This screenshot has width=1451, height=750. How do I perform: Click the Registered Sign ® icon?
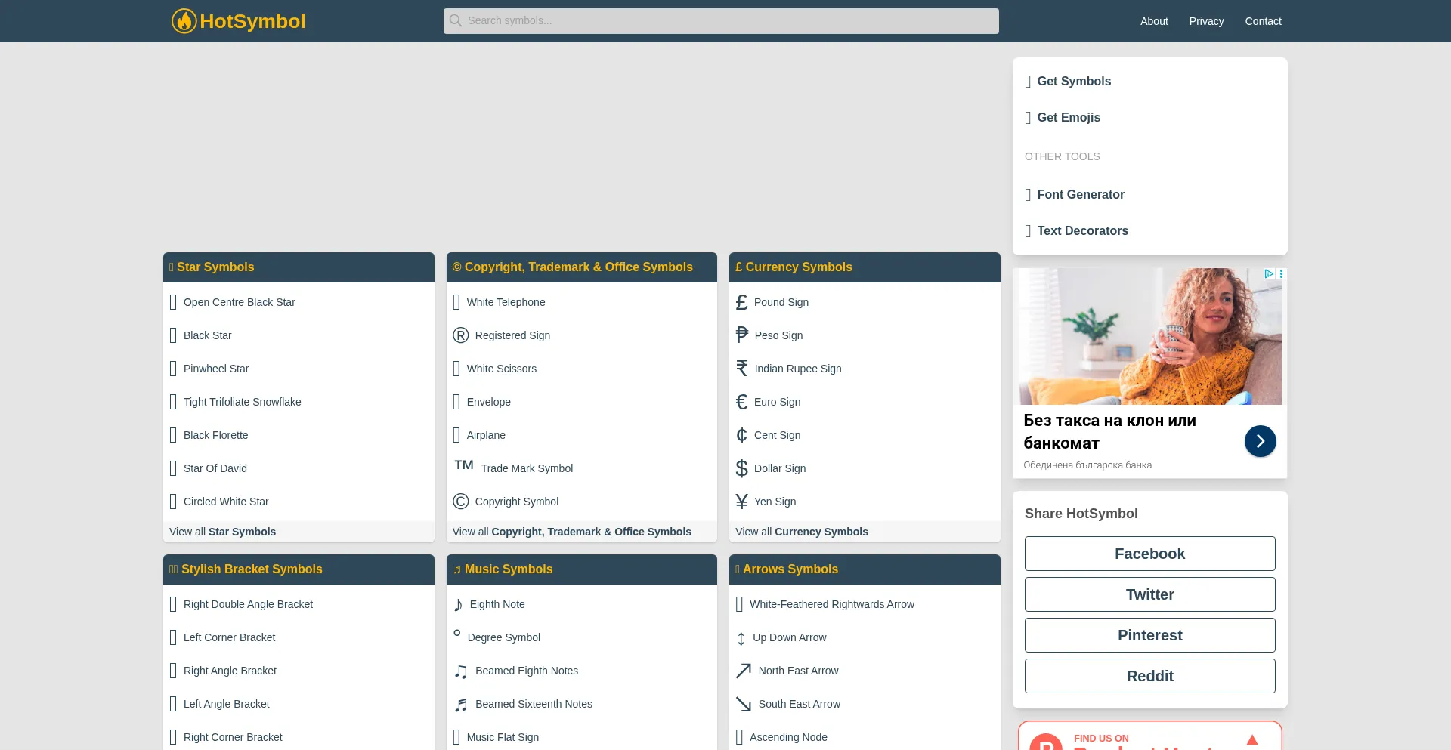tap(460, 335)
